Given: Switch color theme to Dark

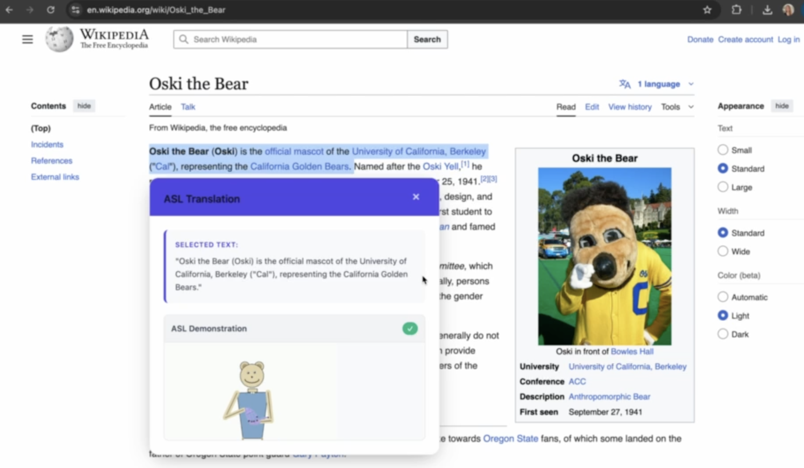Looking at the screenshot, I should [723, 334].
